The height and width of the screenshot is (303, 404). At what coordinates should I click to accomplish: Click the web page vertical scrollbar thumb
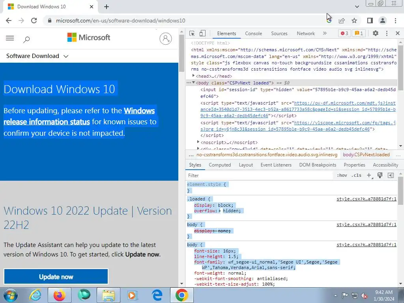(x=181, y=53)
